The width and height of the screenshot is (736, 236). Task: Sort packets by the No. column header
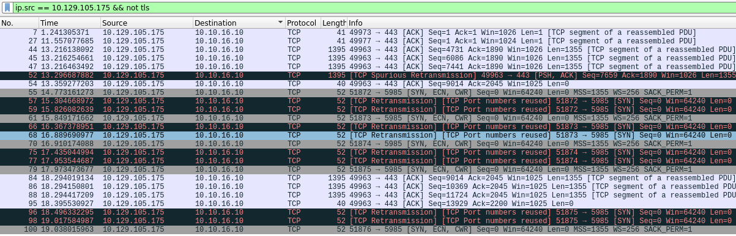point(19,23)
